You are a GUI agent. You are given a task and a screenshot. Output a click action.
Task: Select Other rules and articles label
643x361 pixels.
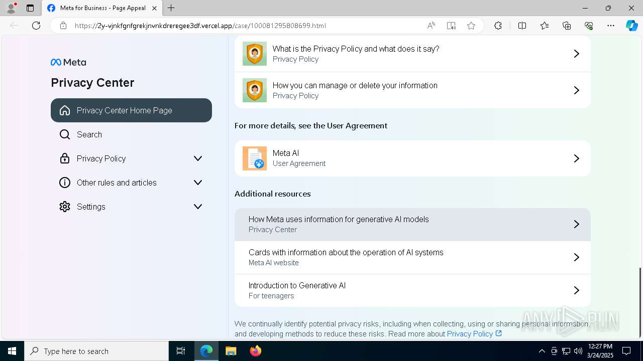tap(117, 183)
